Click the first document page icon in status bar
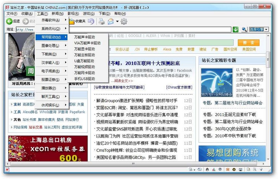Viewport: 278px width, 179px height. (191, 169)
